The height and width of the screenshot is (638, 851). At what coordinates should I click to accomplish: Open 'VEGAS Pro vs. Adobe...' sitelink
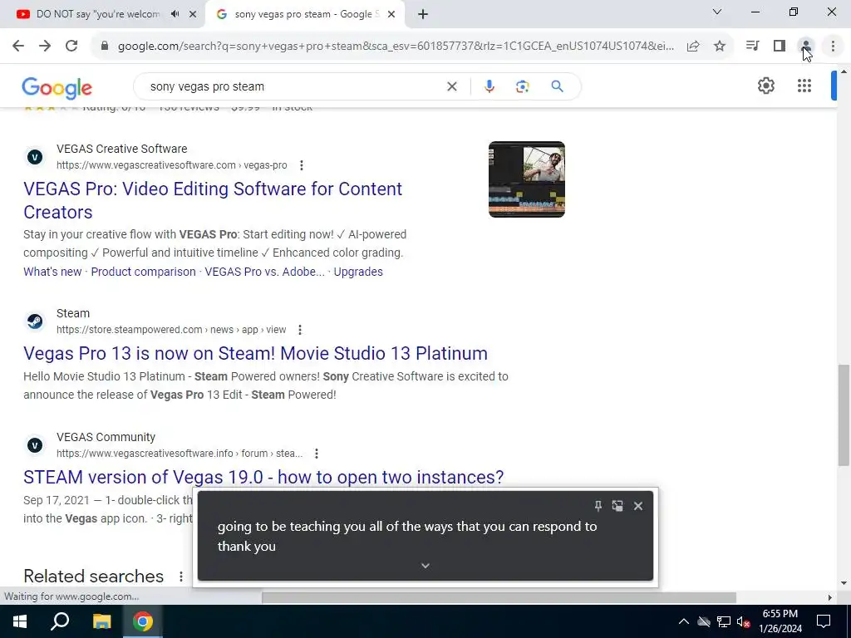coord(264,272)
